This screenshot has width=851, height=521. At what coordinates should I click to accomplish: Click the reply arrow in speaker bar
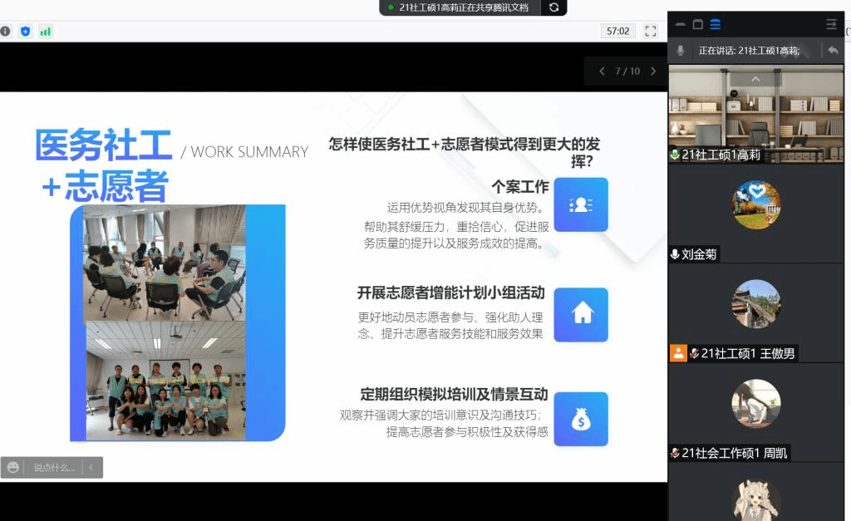pyautogui.click(x=833, y=51)
